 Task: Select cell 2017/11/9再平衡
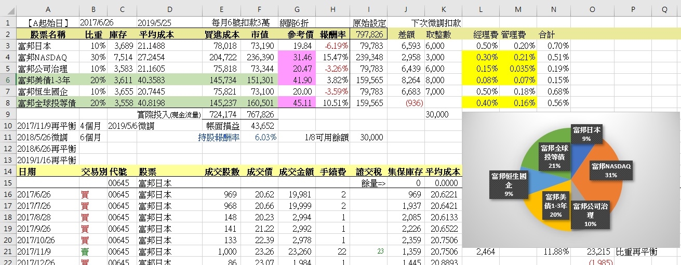click(48, 126)
